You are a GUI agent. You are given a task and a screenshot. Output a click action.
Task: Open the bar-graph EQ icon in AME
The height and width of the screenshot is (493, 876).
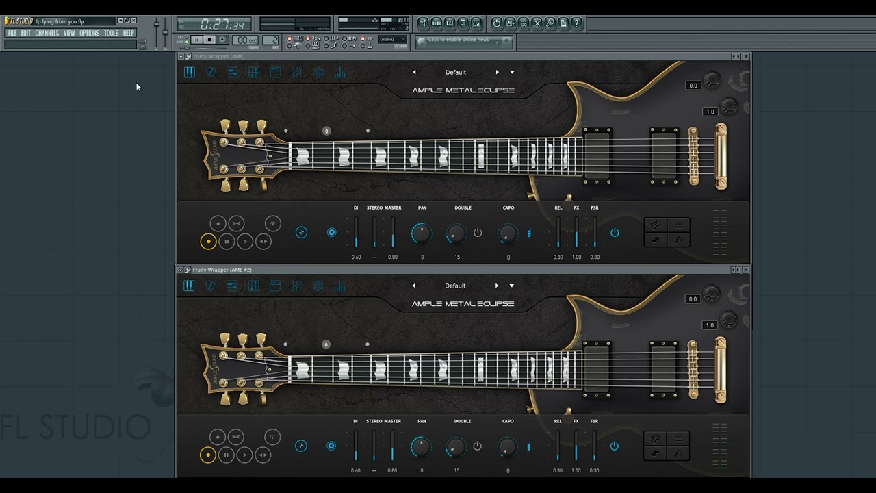point(340,73)
